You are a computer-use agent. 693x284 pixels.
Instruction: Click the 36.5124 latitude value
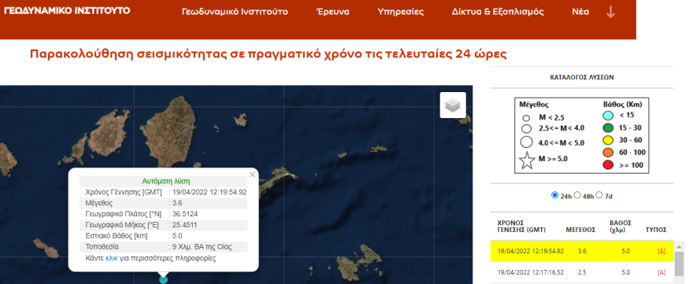click(x=185, y=214)
